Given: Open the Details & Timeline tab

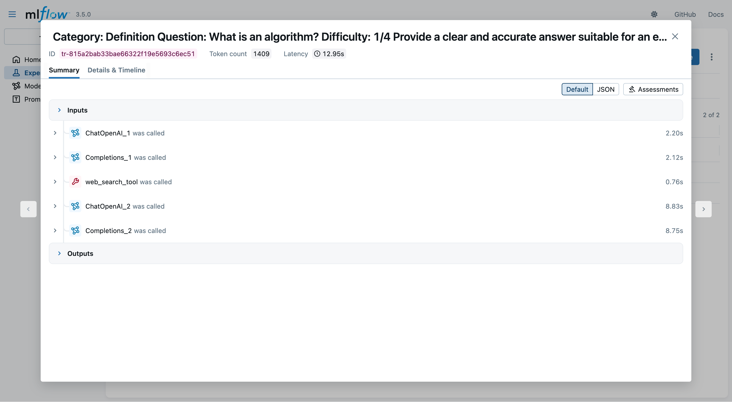Looking at the screenshot, I should 116,70.
